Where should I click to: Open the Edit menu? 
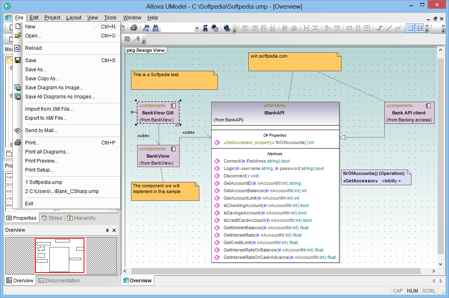click(34, 17)
